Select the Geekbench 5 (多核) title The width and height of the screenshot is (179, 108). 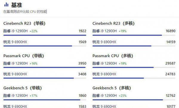pos(112,88)
